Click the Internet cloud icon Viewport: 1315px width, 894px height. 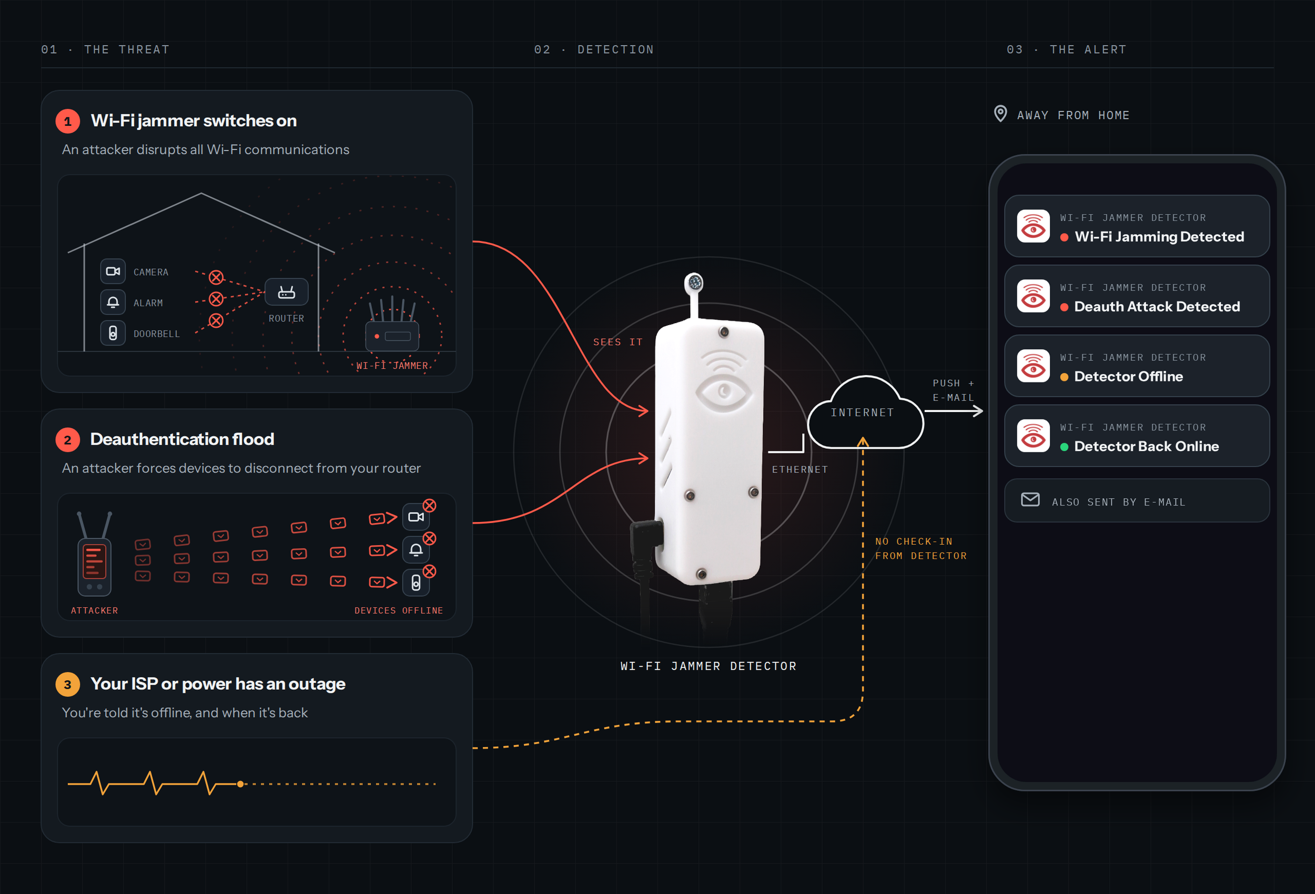point(865,411)
